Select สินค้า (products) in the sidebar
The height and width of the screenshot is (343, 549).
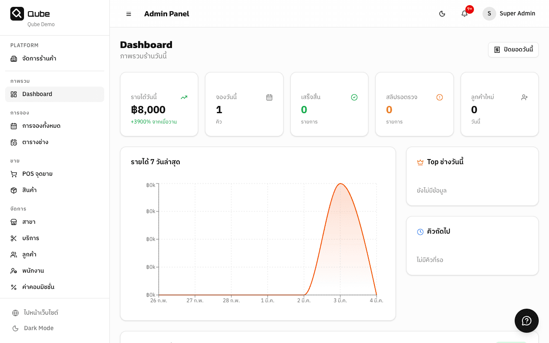coord(29,190)
